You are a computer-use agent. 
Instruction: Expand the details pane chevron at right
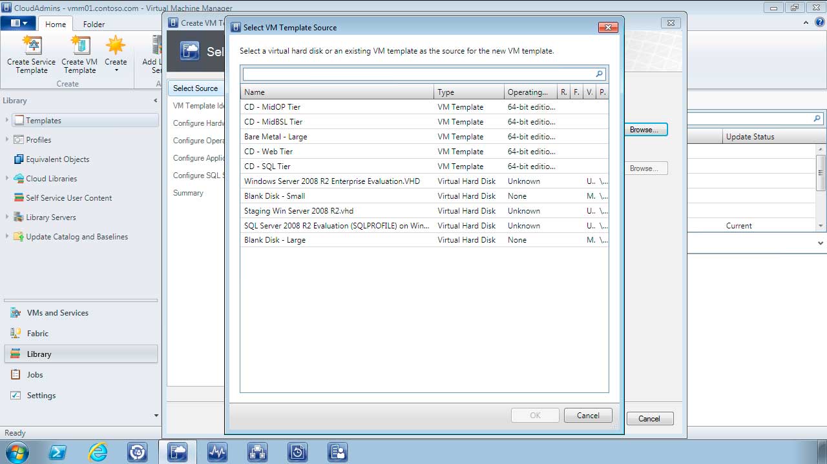[x=821, y=243]
